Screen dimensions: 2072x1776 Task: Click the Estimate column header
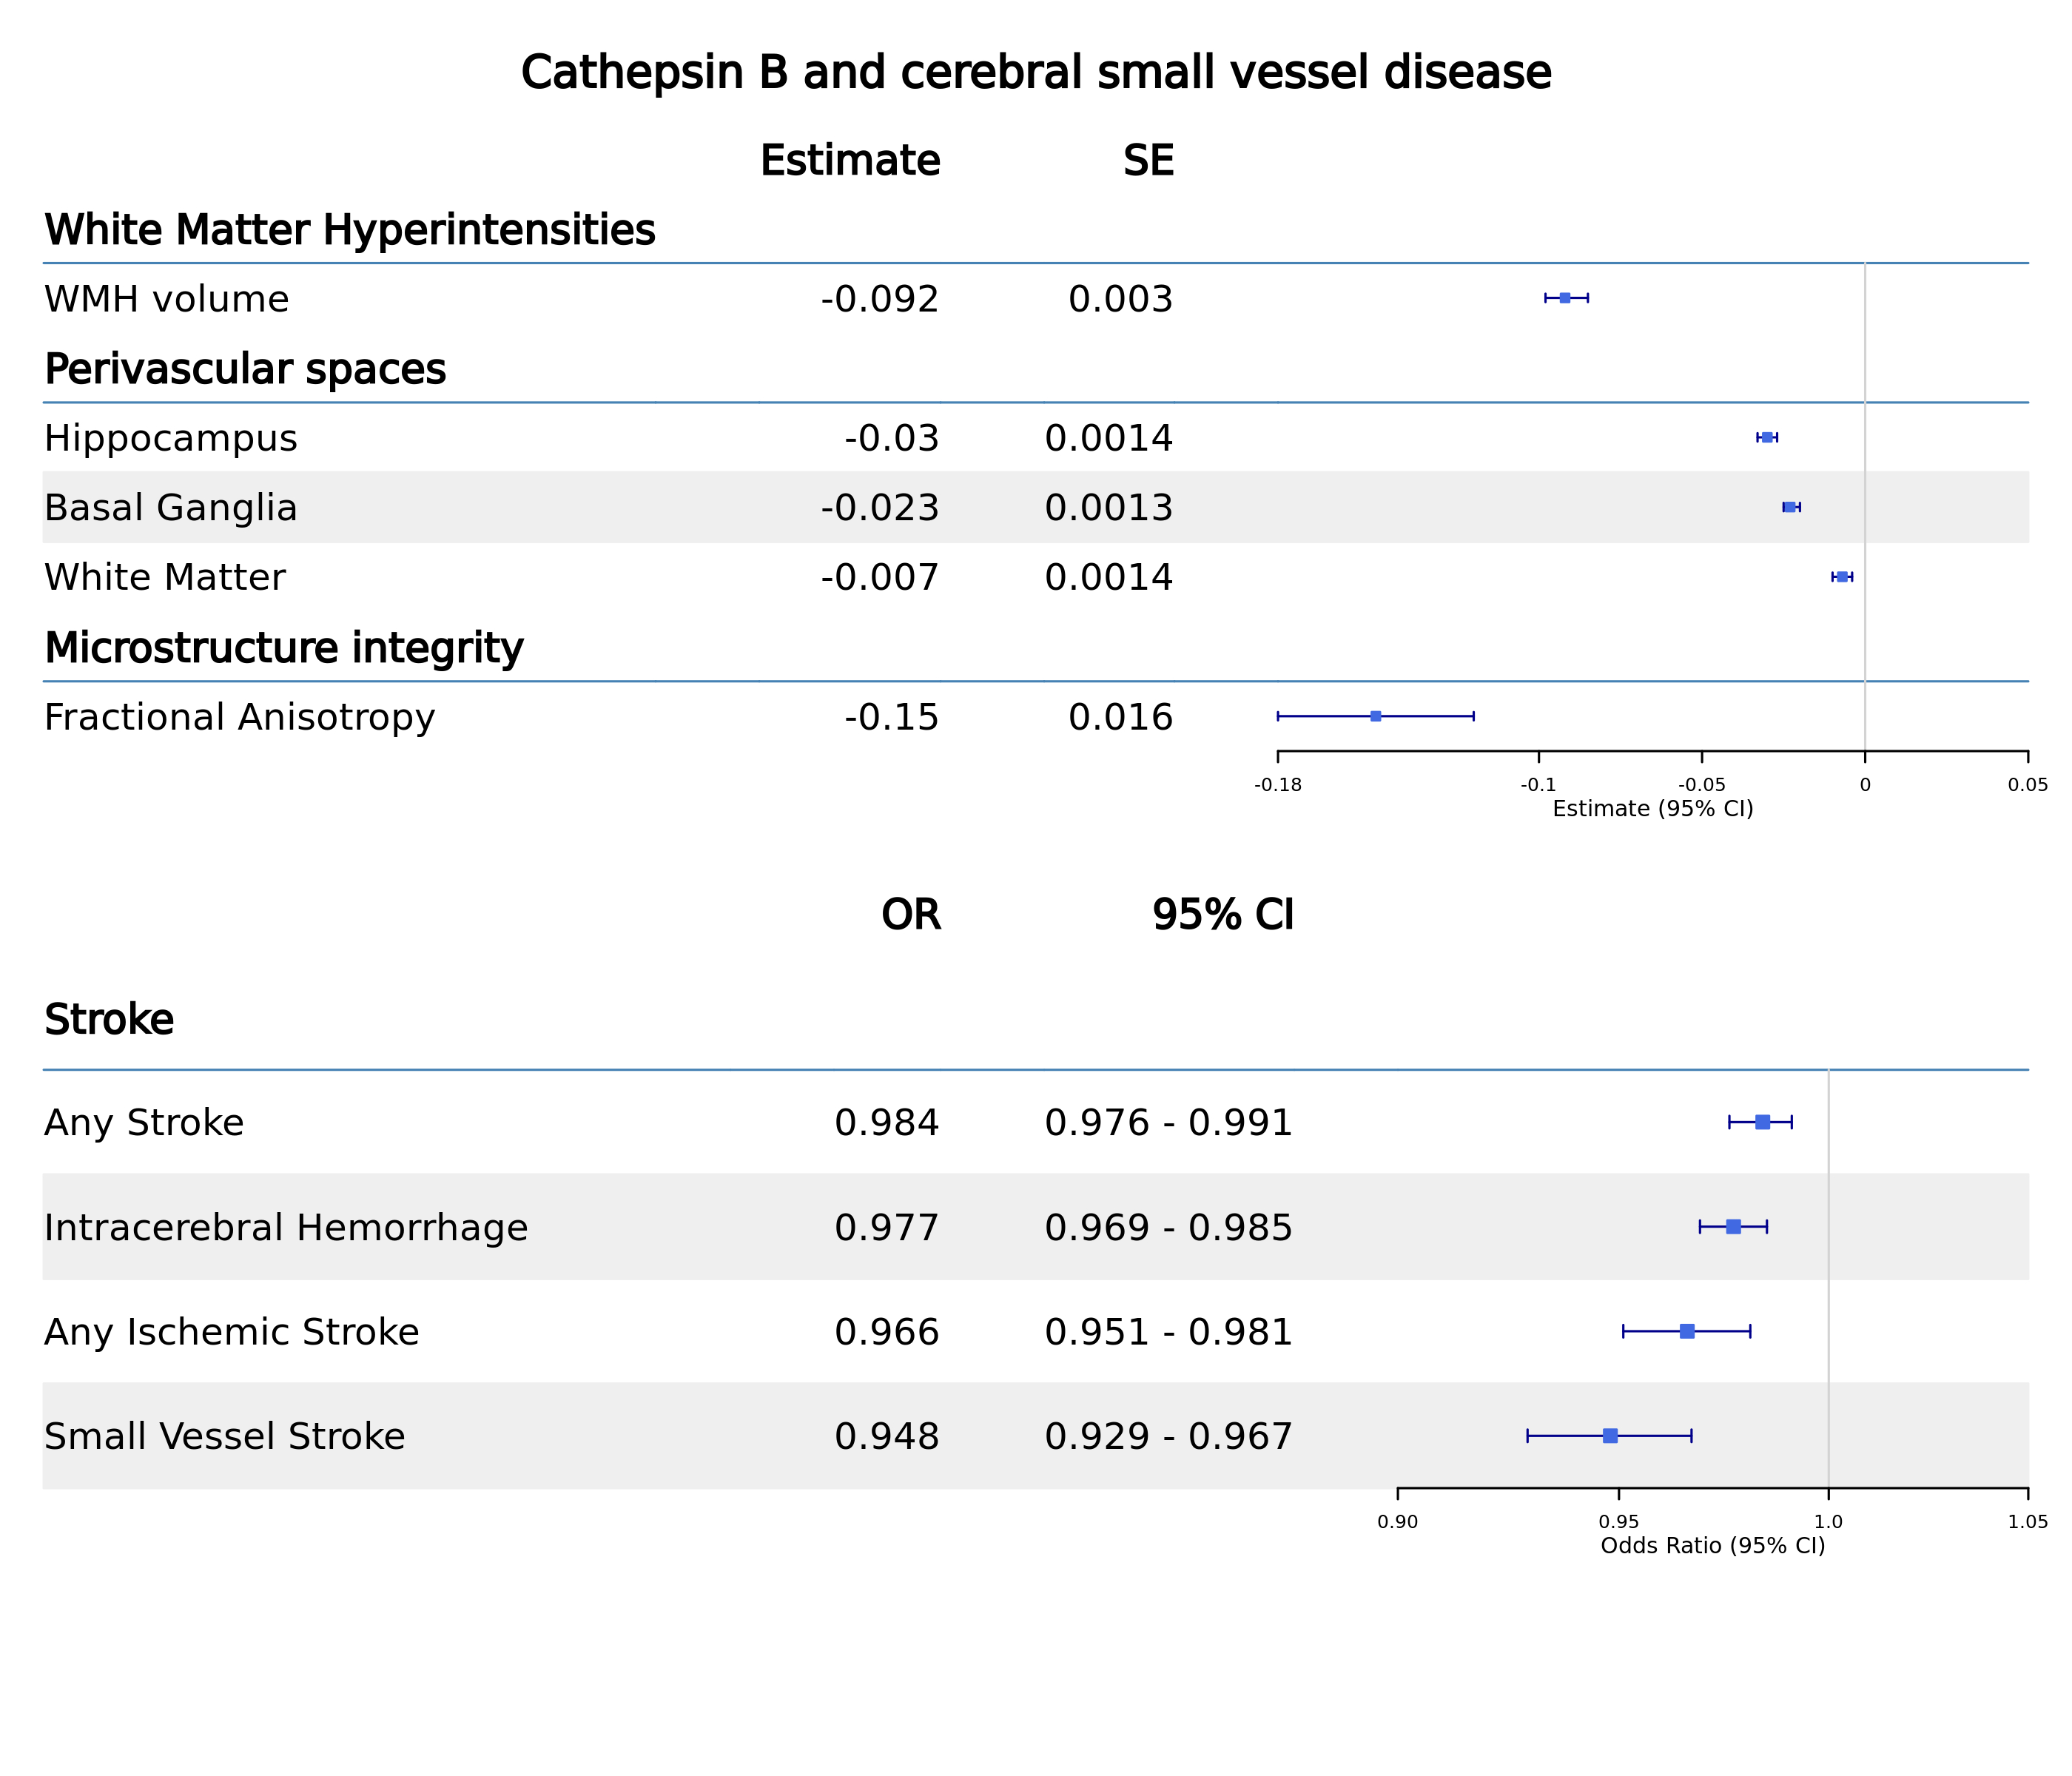850,162
